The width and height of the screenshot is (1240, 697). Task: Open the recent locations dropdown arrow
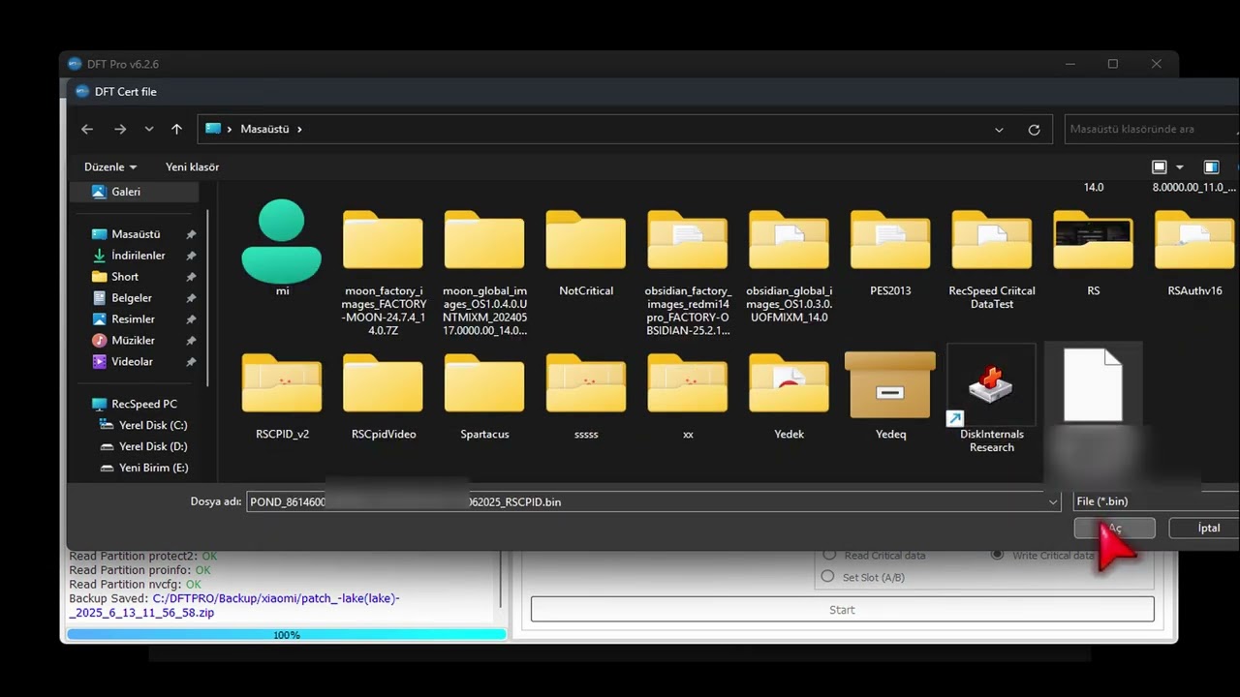(148, 129)
